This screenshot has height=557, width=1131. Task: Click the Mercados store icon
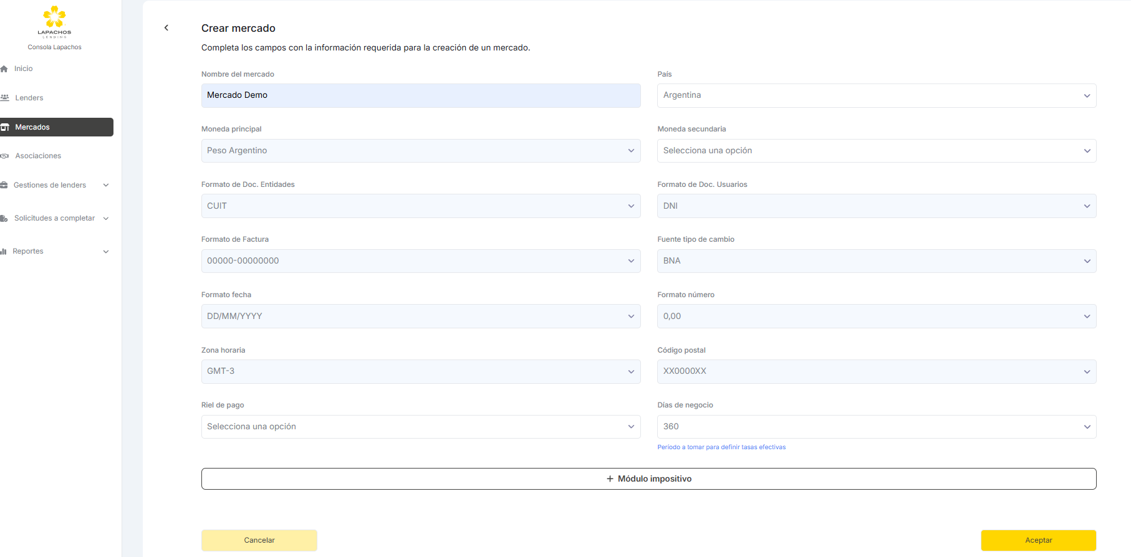pyautogui.click(x=5, y=127)
